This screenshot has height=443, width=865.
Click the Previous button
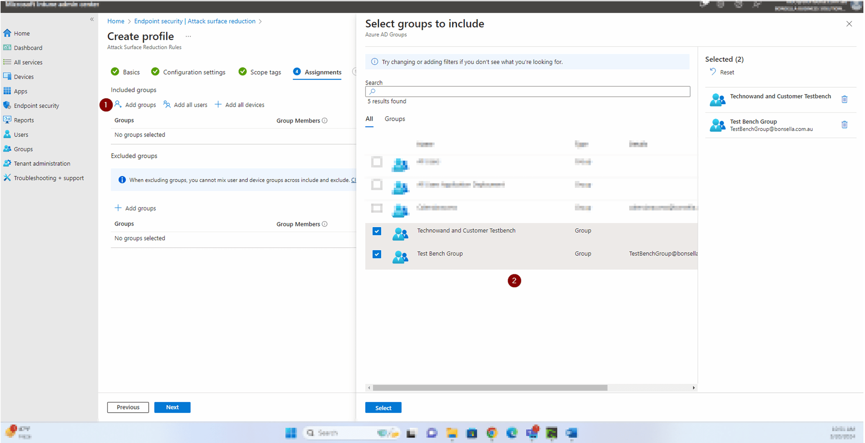click(128, 407)
